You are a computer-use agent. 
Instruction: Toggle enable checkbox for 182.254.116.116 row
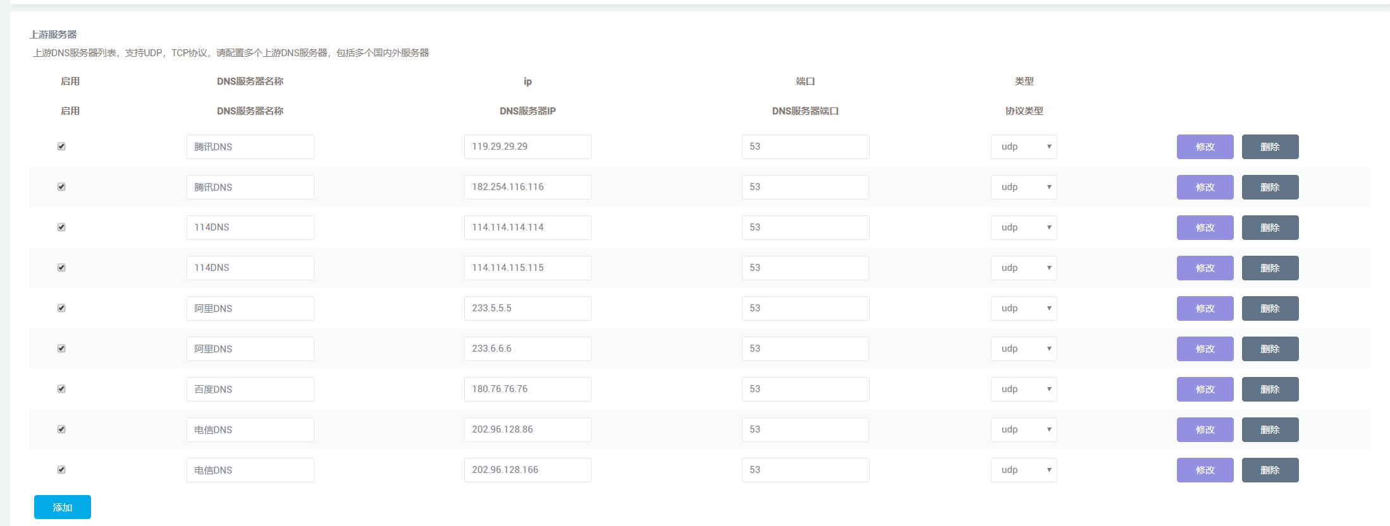61,187
